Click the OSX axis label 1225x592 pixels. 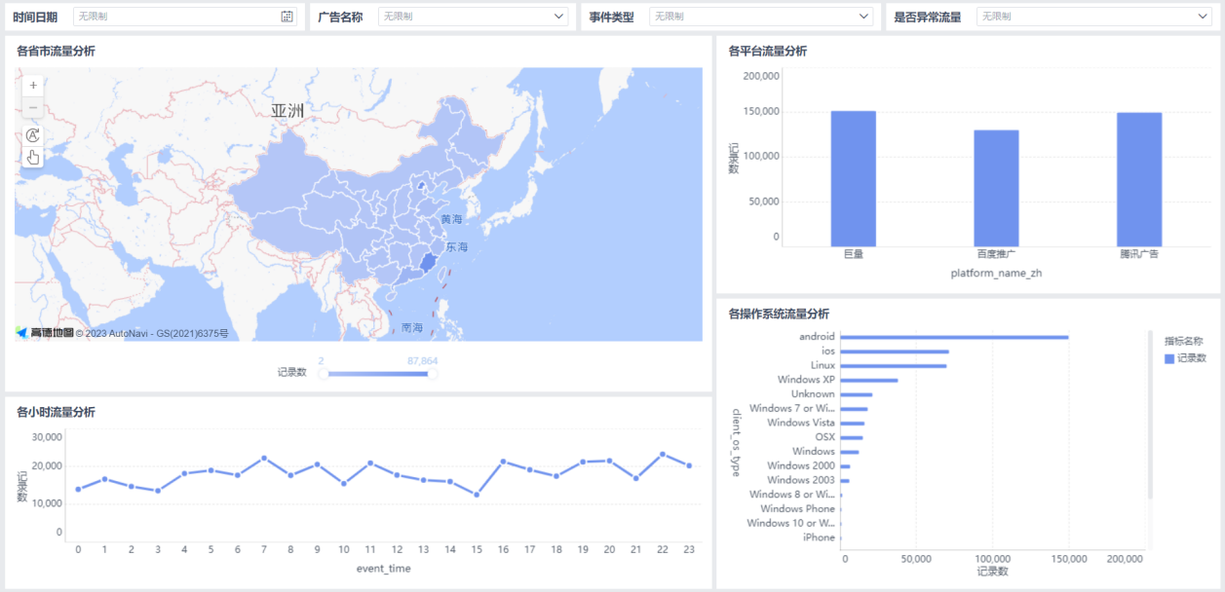click(824, 437)
